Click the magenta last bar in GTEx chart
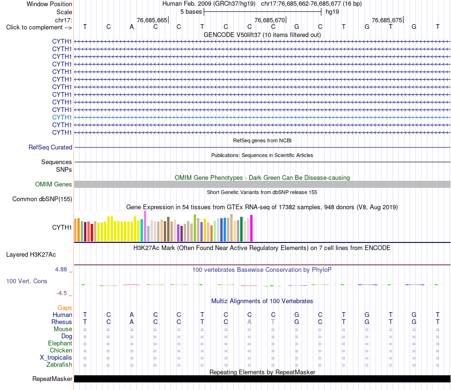This screenshot has width=451, height=390. click(x=252, y=228)
